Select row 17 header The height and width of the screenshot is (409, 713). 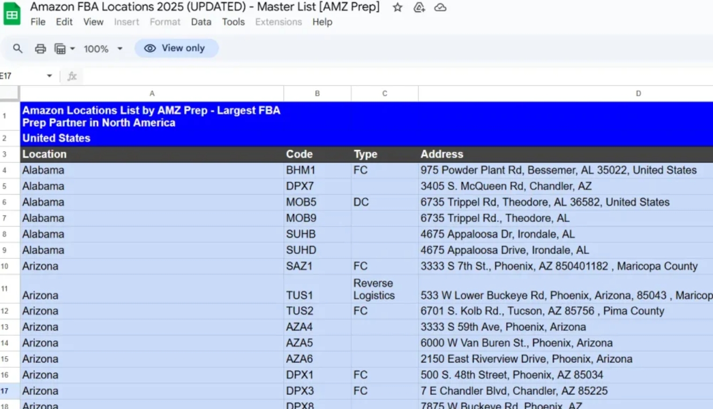click(10, 391)
